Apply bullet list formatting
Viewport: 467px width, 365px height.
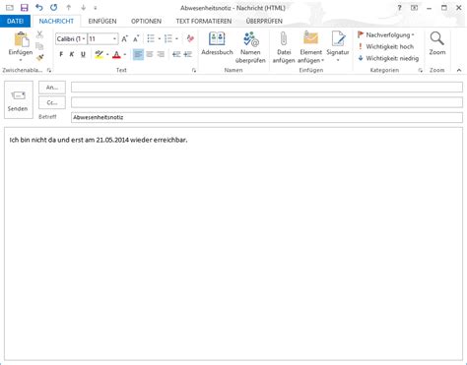[151, 38]
